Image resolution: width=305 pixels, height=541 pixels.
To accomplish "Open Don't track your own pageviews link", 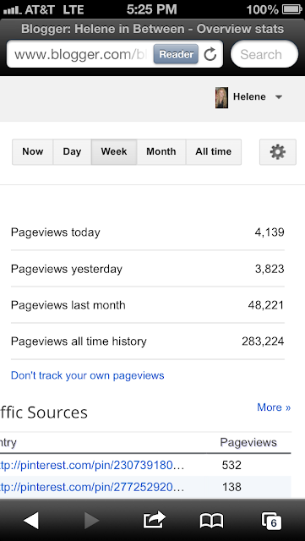I will [x=88, y=375].
